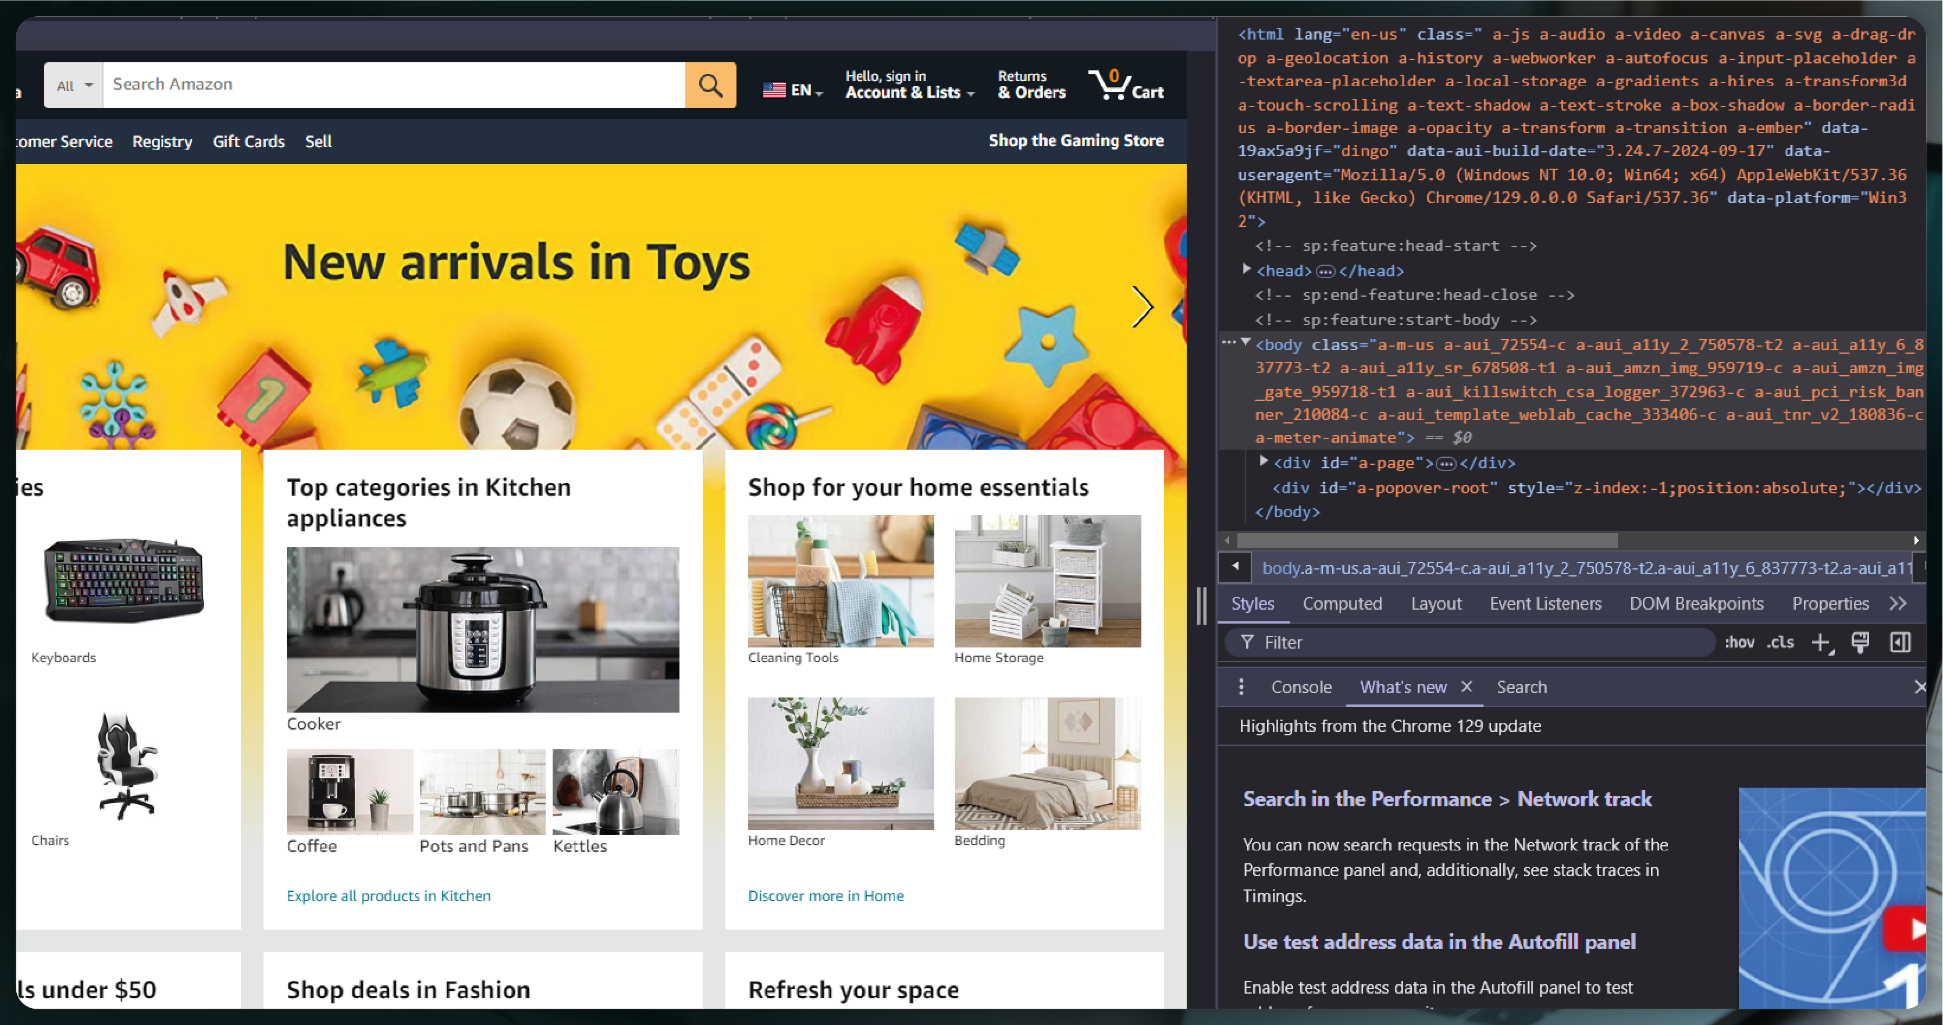Click Explore all products in Kitchen link
Image resolution: width=1943 pixels, height=1025 pixels.
coord(387,895)
